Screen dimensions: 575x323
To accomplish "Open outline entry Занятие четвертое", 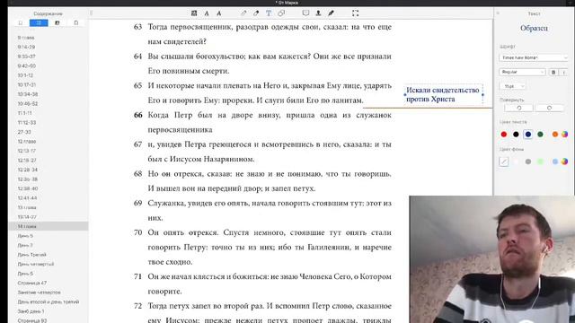I will 39,292.
